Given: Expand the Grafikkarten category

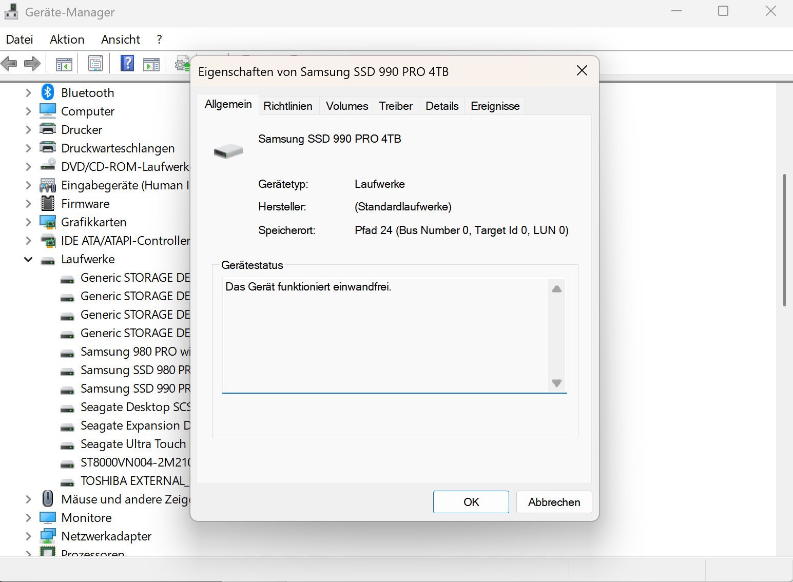Looking at the screenshot, I should pos(29,222).
